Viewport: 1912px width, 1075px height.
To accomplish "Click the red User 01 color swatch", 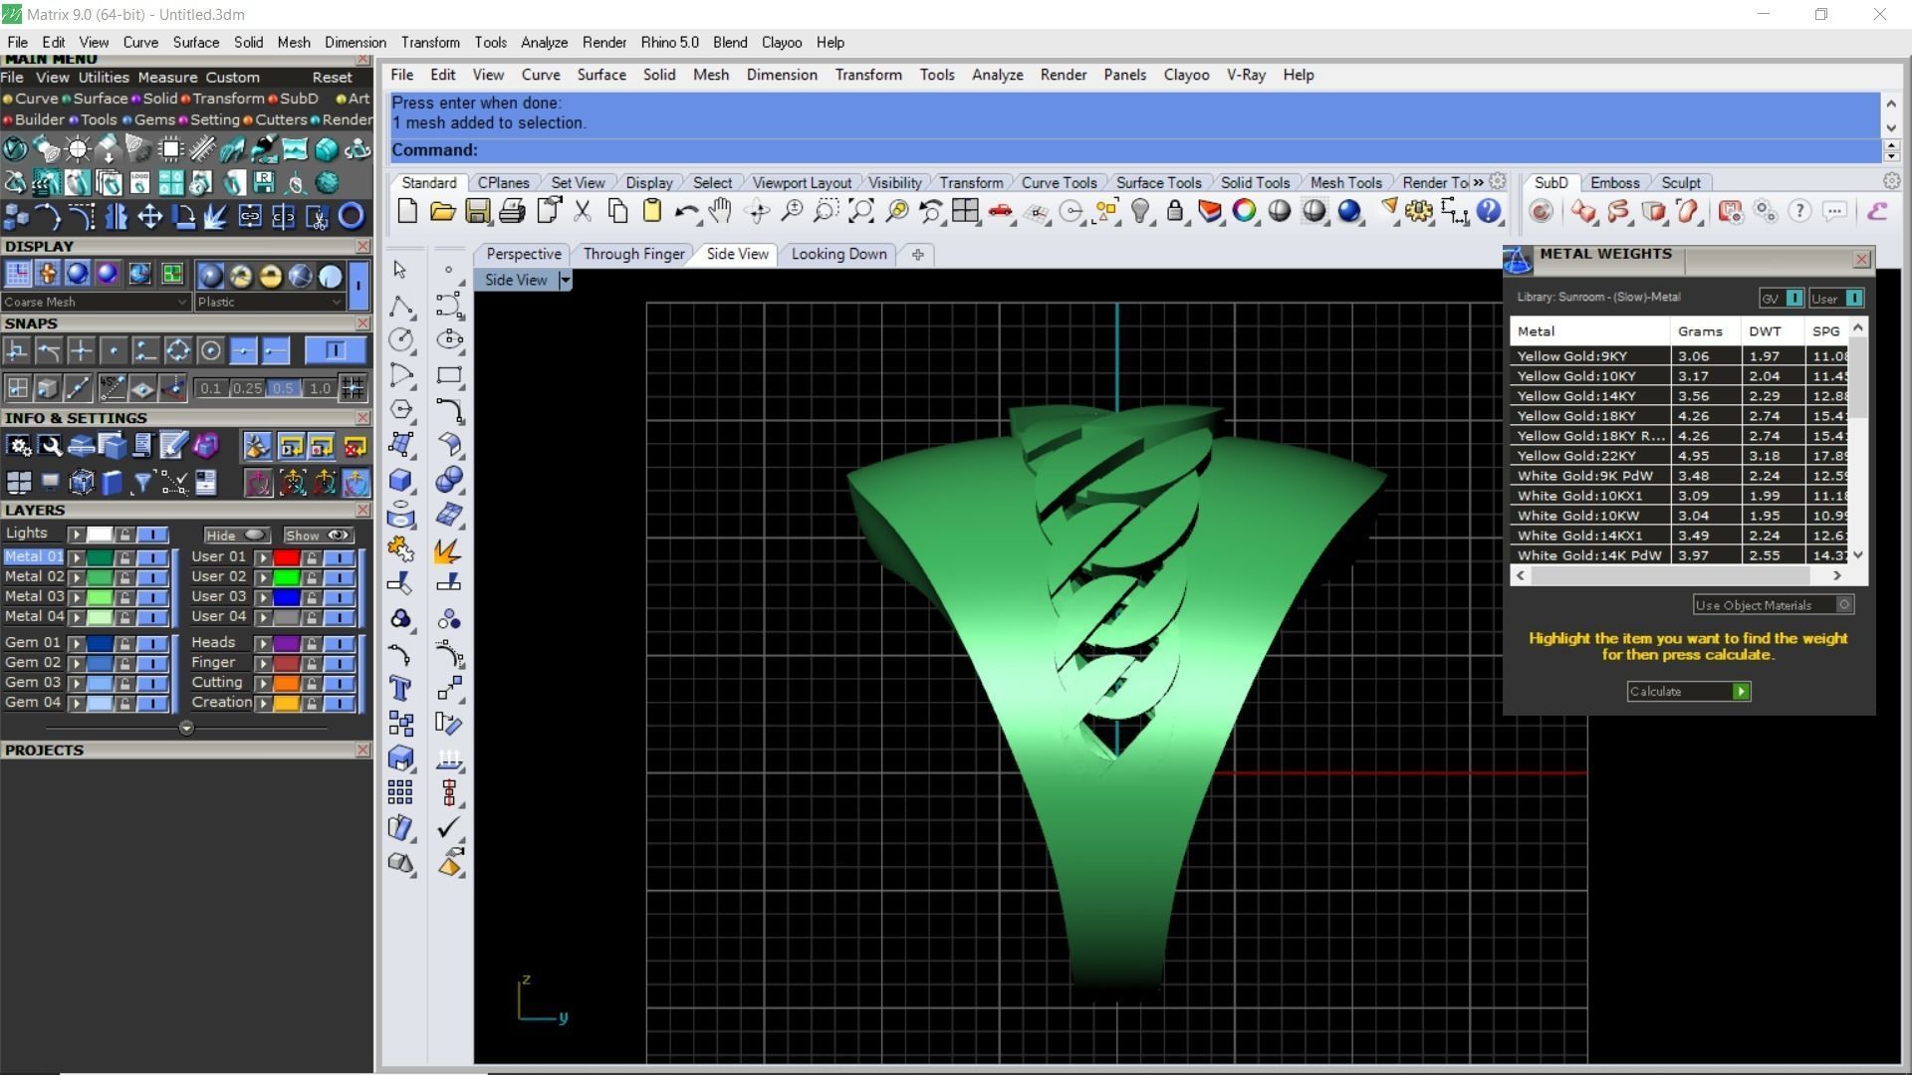I will point(286,557).
